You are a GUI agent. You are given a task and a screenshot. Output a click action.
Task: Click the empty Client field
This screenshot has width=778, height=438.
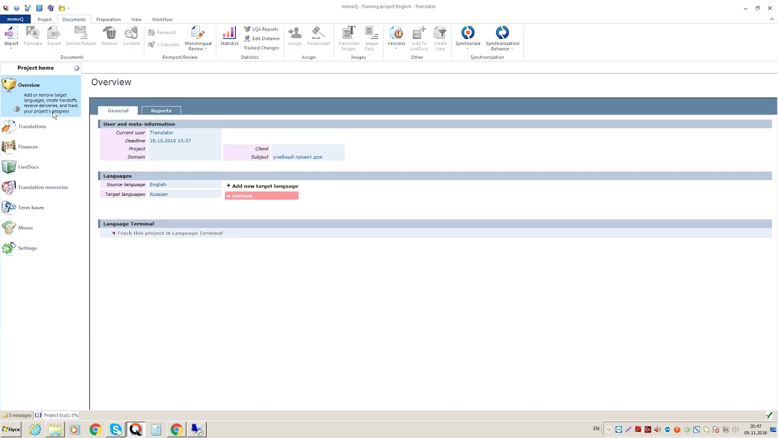(308, 149)
